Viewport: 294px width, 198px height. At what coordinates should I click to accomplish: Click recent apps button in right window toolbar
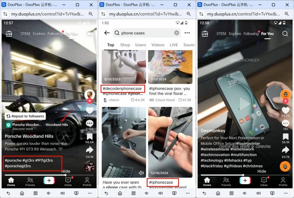232,193
